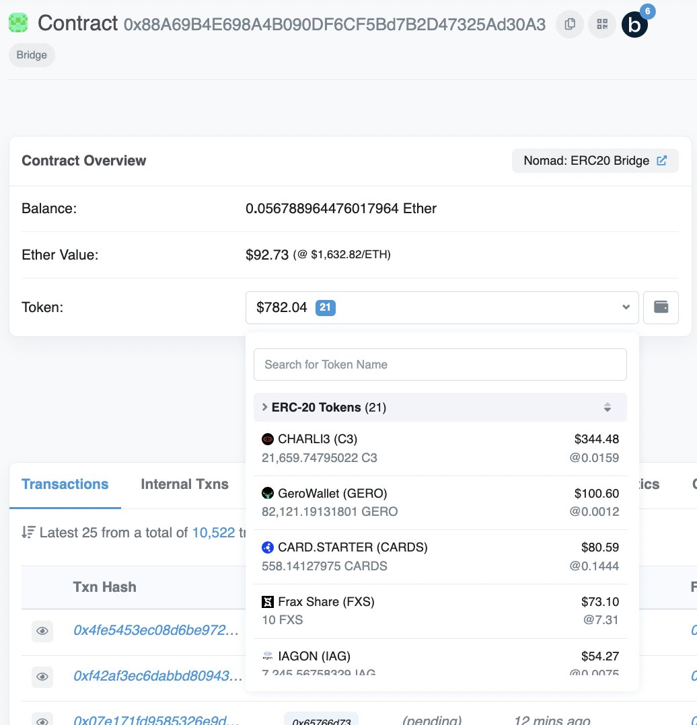Open transaction hash 0xf42af3ec6dabbd80943...
The image size is (697, 725).
157,676
